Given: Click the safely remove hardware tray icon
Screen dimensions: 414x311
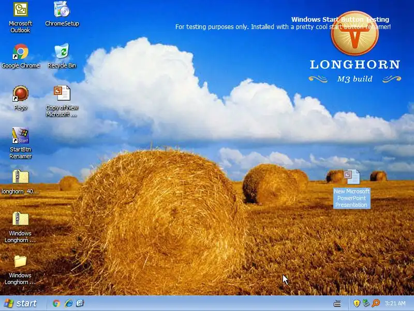Looking at the screenshot, I should (366, 303).
